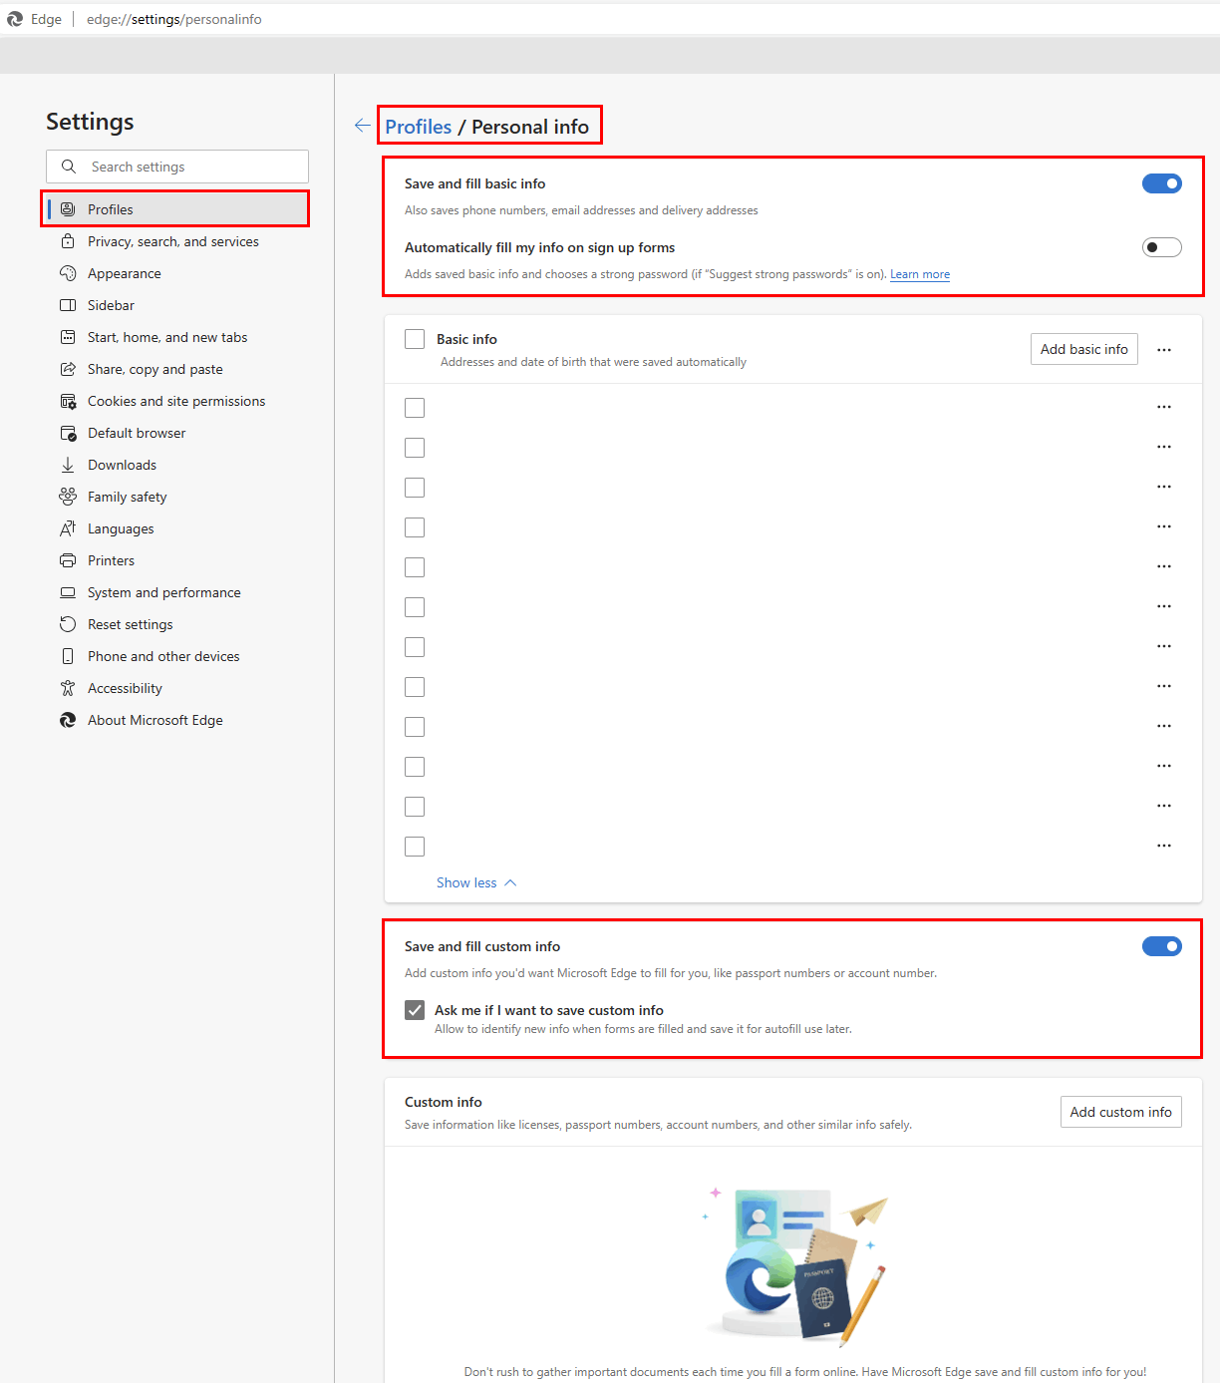Image resolution: width=1220 pixels, height=1383 pixels.
Task: Open the Learn more link
Action: point(920,274)
